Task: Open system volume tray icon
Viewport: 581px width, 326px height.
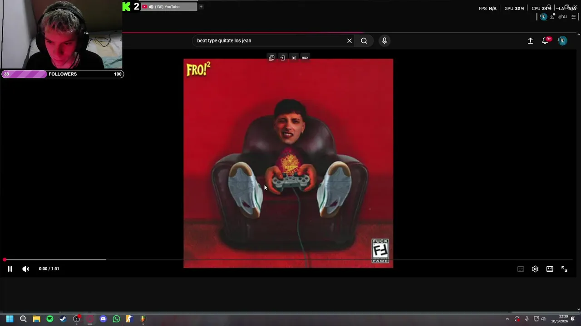Action: (543, 319)
